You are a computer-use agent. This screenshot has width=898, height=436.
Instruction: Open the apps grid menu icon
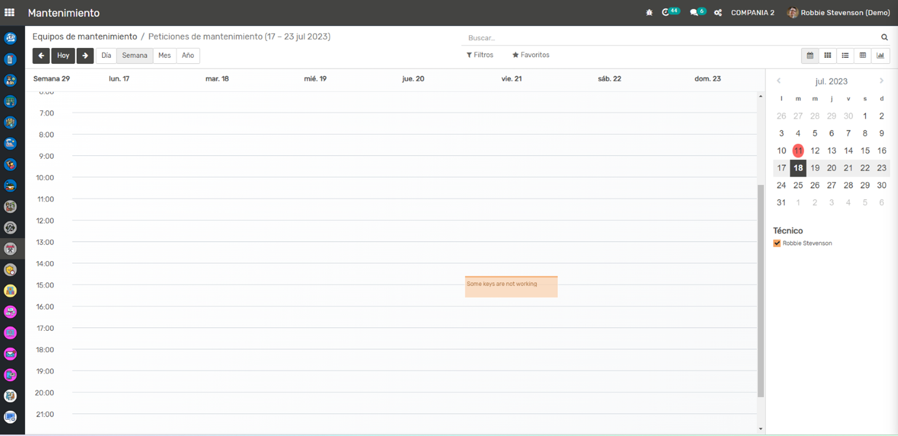[9, 12]
